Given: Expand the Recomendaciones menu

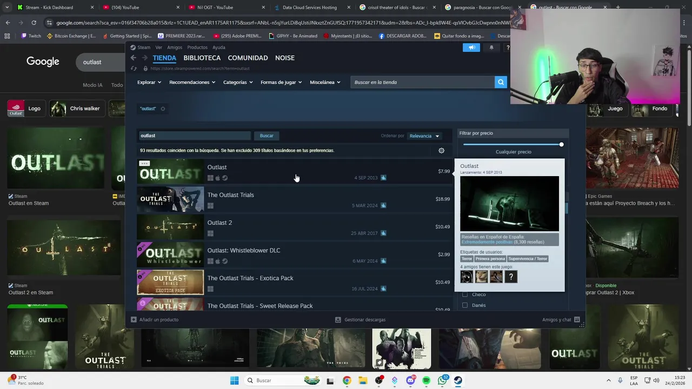Looking at the screenshot, I should point(192,82).
